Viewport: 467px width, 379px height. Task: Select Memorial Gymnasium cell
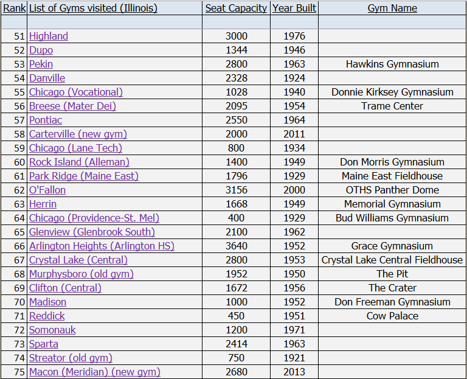[x=392, y=204]
